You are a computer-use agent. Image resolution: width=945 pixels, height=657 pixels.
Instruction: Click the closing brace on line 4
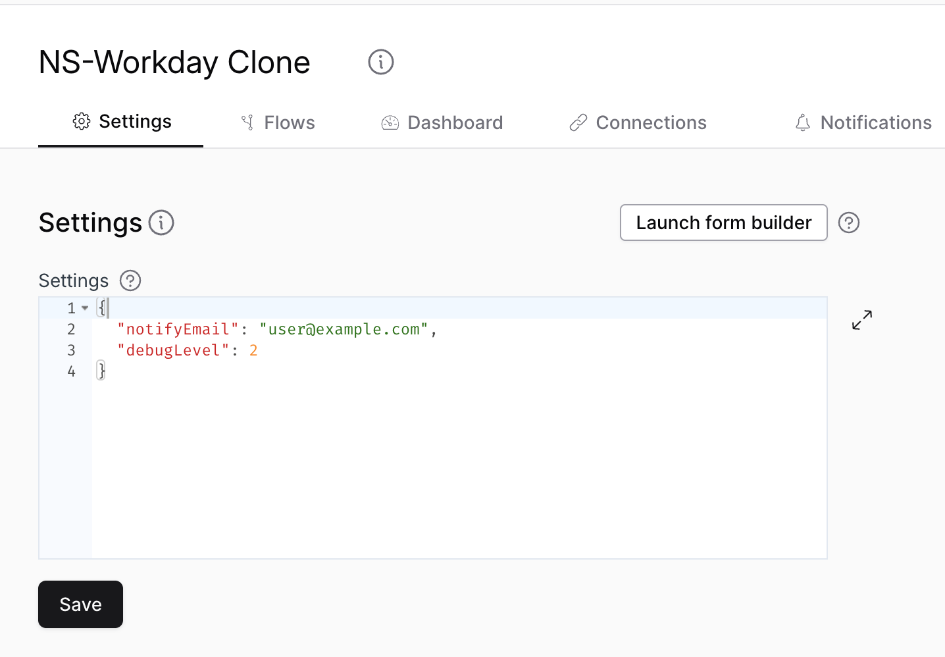[101, 371]
